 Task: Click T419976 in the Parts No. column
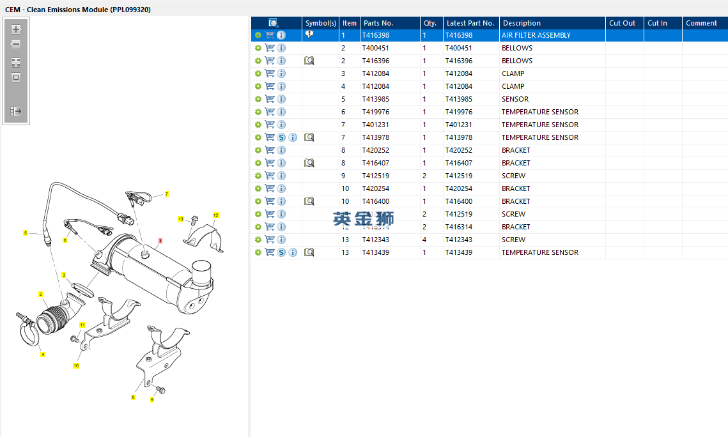click(376, 112)
